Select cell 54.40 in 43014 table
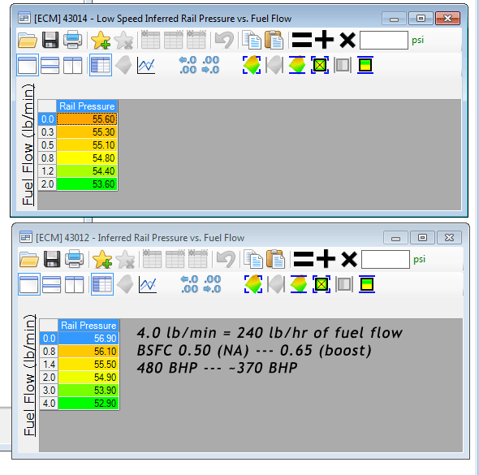 (x=87, y=171)
